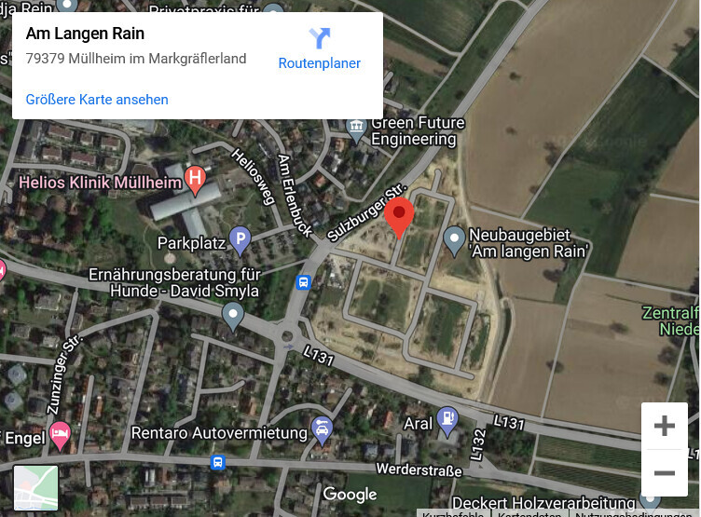Image resolution: width=701 pixels, height=517 pixels.
Task: Select the Helios Klinik Müllheim hospital marker
Action: pos(195,180)
